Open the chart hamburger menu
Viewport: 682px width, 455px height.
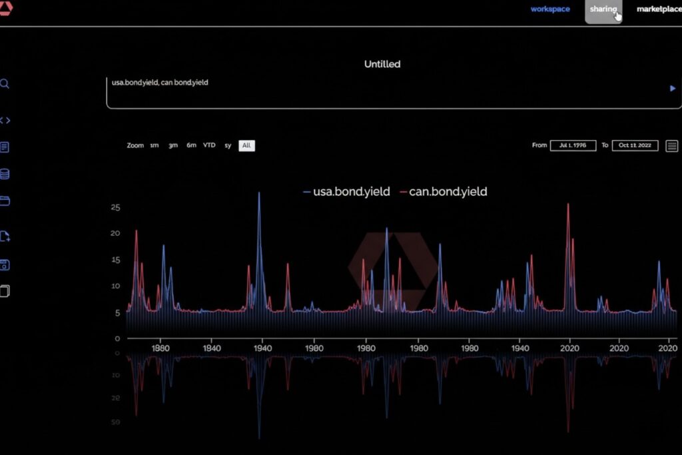click(672, 146)
